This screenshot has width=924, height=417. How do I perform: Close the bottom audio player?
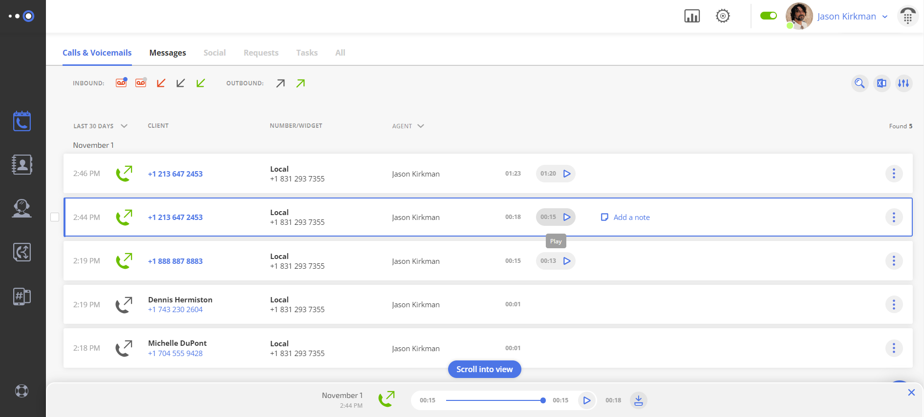(911, 393)
